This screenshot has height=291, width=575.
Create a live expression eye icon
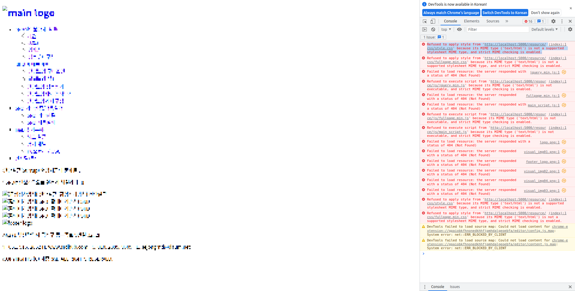[459, 29]
